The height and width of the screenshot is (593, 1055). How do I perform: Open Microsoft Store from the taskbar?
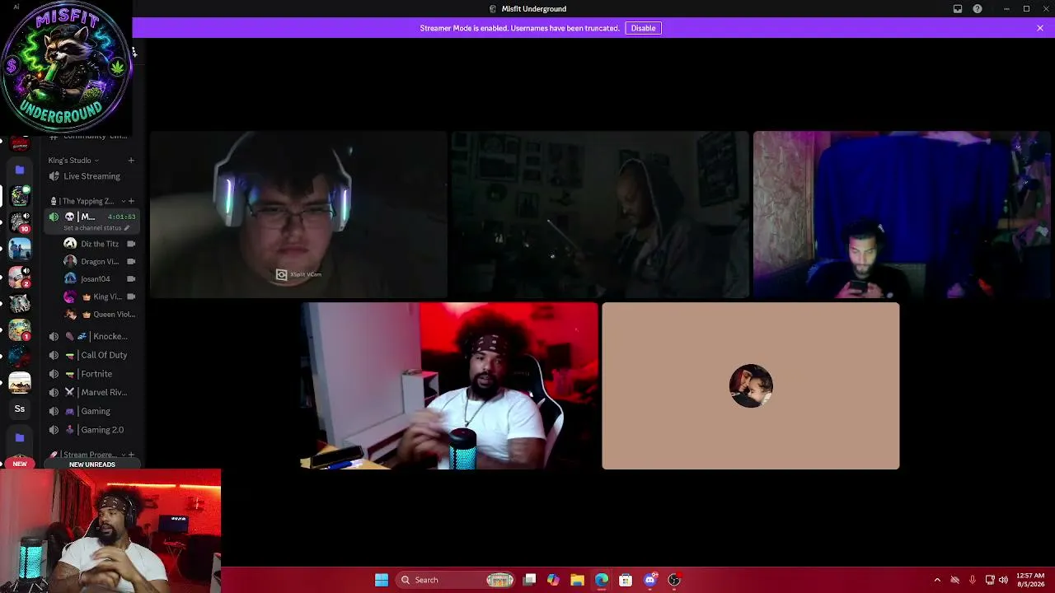pyautogui.click(x=626, y=580)
